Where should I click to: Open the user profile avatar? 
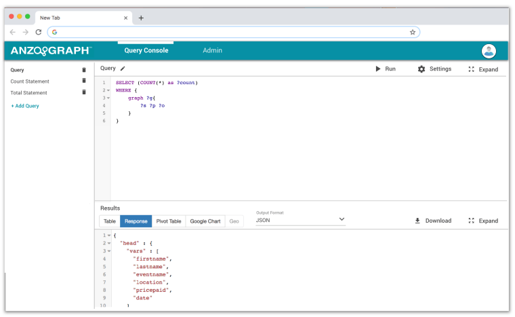[489, 51]
